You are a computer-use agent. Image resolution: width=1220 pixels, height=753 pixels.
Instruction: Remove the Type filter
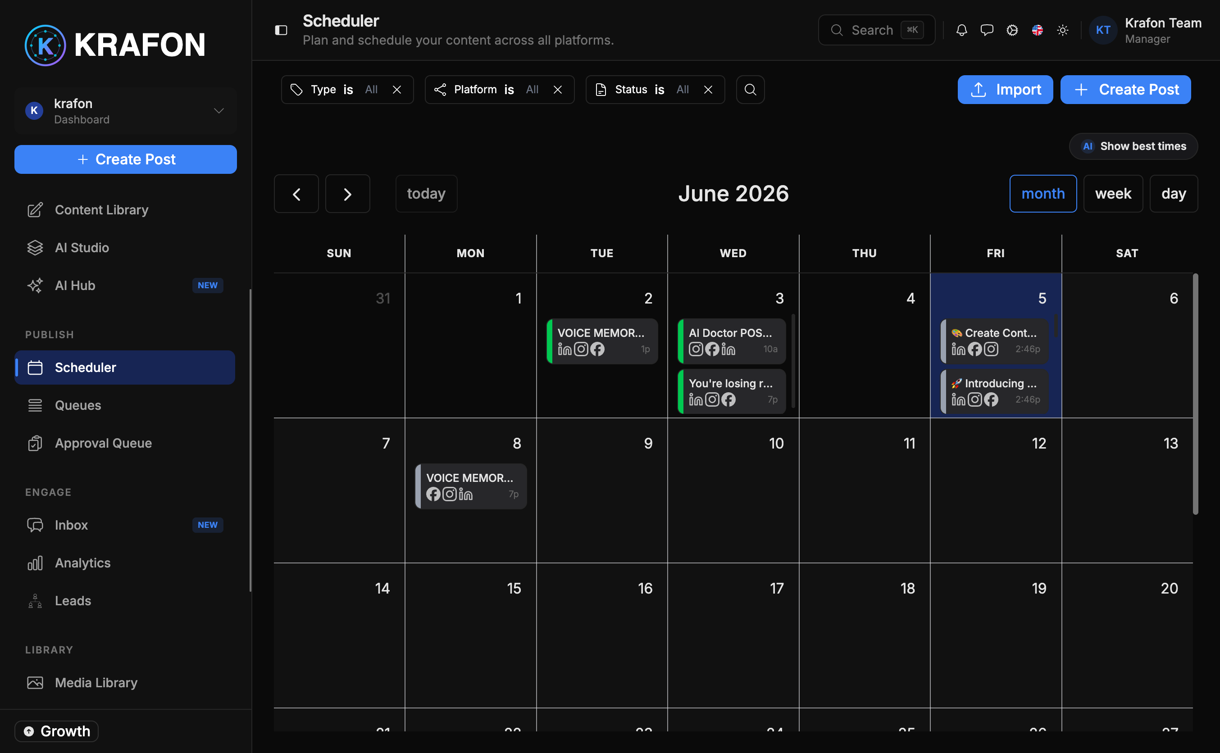click(396, 90)
